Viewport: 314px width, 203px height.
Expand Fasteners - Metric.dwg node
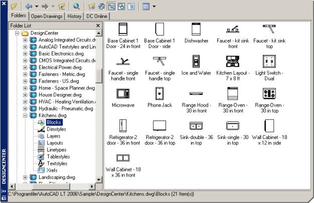point(25,74)
